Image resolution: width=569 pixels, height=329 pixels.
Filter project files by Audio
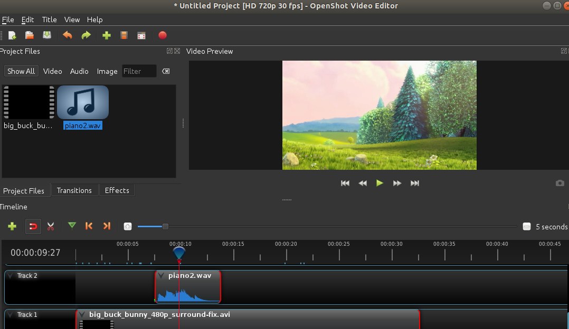click(x=79, y=71)
